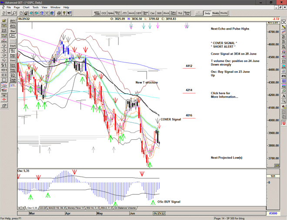Click the Bias study button
The width and height of the screenshot is (287, 220).
tap(13, 31)
